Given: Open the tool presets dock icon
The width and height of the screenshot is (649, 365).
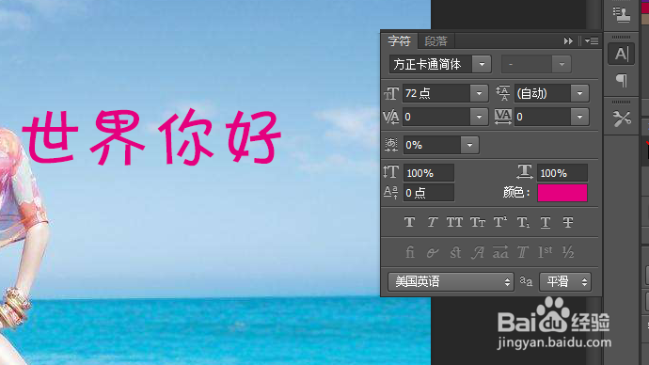Looking at the screenshot, I should [x=622, y=119].
